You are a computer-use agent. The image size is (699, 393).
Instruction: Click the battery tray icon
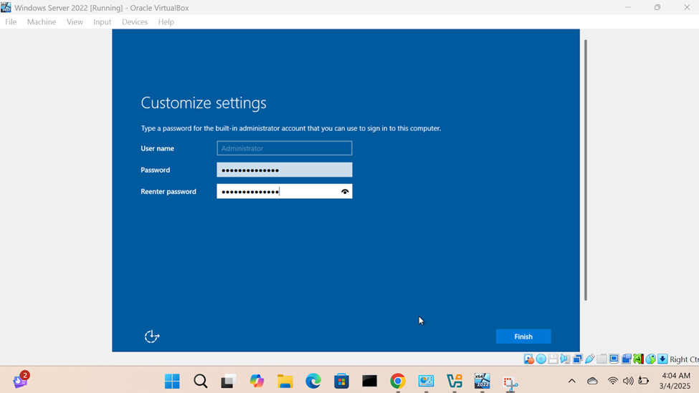[643, 381]
